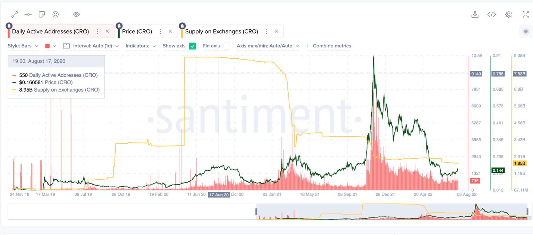Viewport: 533px width, 235px height.
Task: Click lock icon on Daily Active Addresses
Action: click(x=9, y=26)
